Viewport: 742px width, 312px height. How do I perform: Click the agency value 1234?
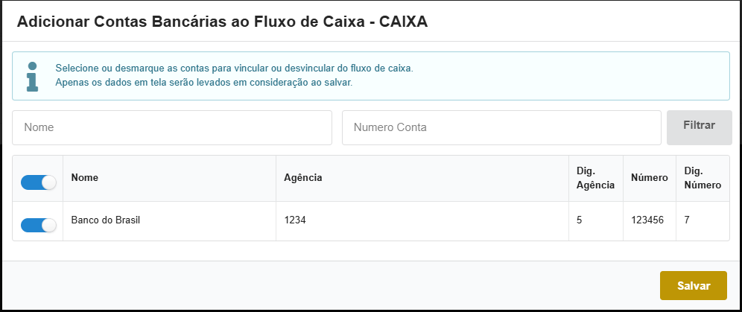point(295,220)
